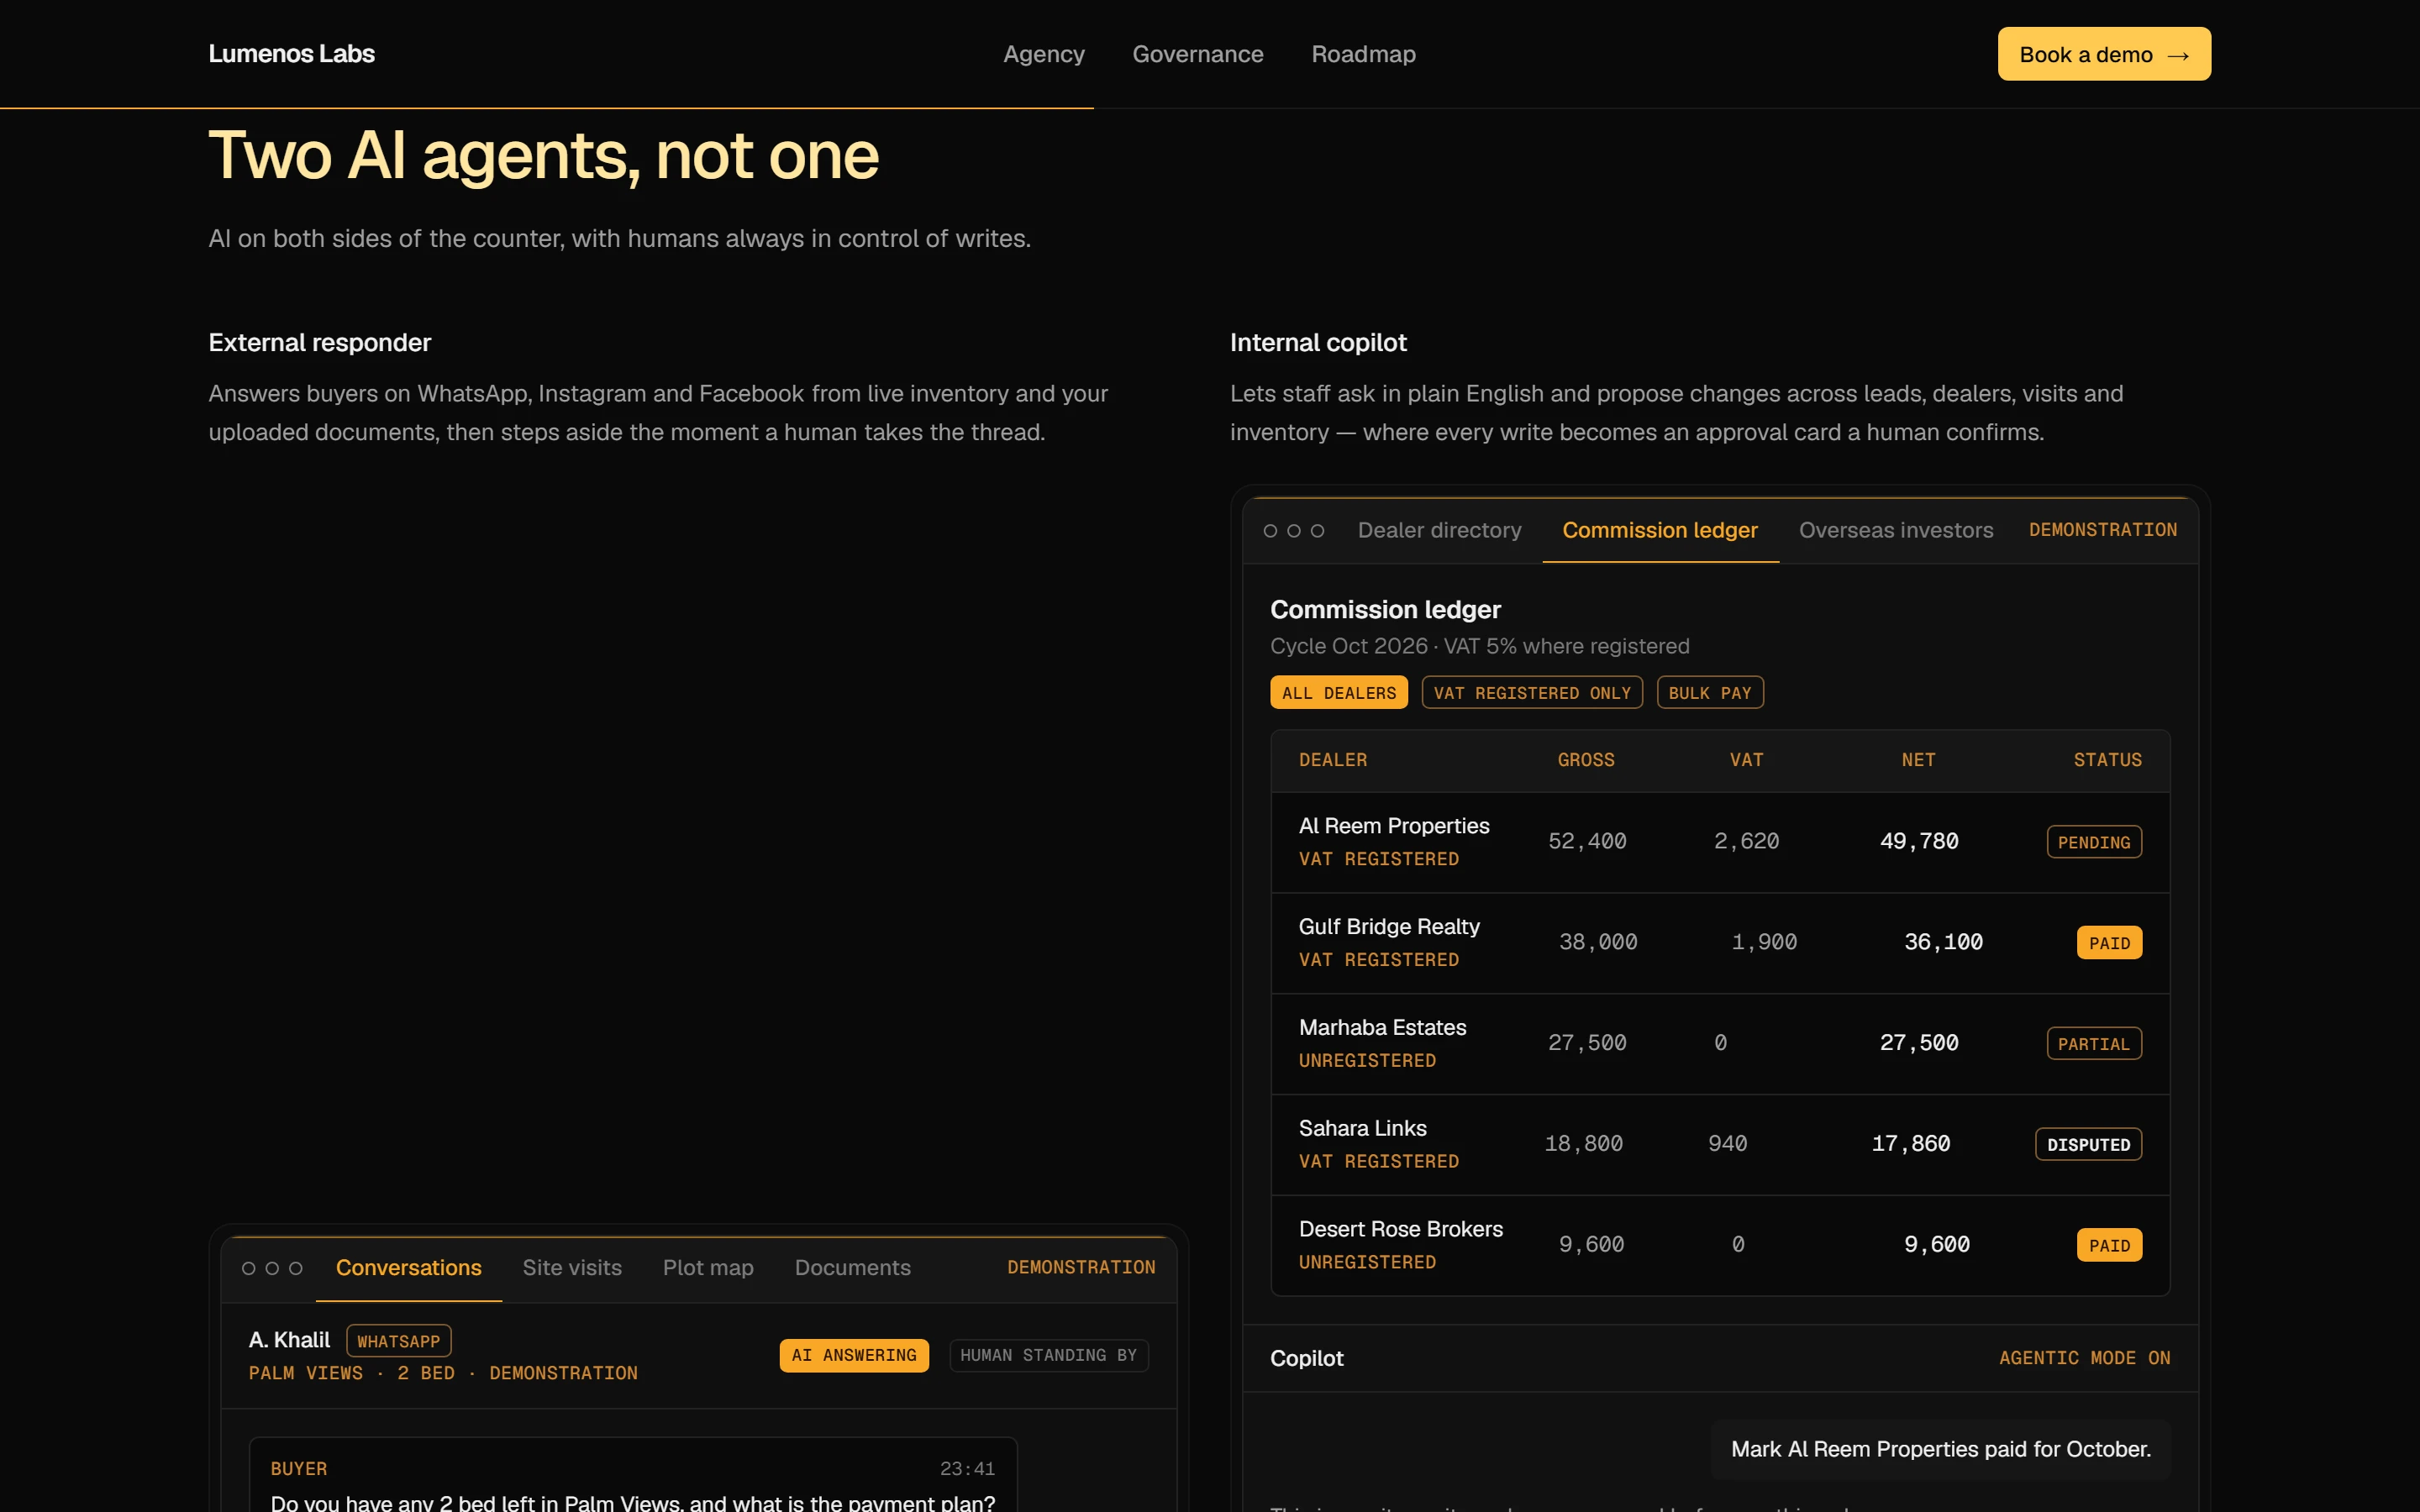Click the Al Reem Properties dealer name
The height and width of the screenshot is (1512, 2420).
click(x=1393, y=826)
